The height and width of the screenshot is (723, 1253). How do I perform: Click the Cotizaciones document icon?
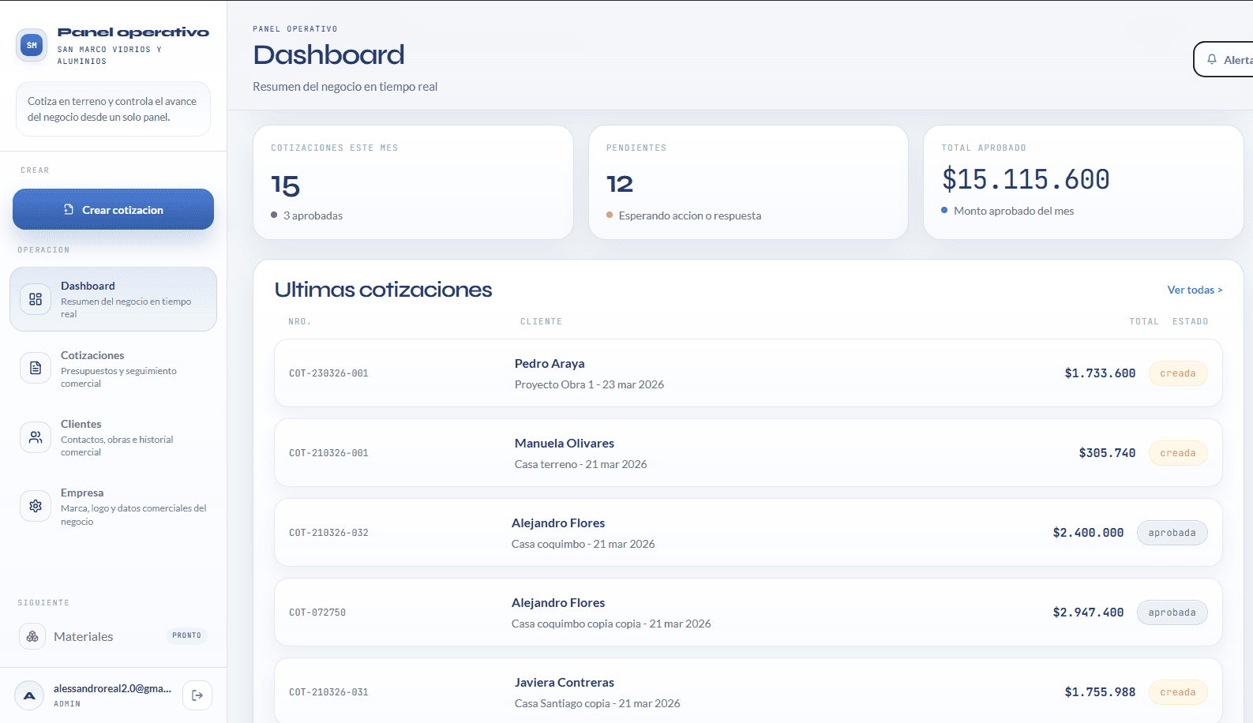tap(36, 368)
